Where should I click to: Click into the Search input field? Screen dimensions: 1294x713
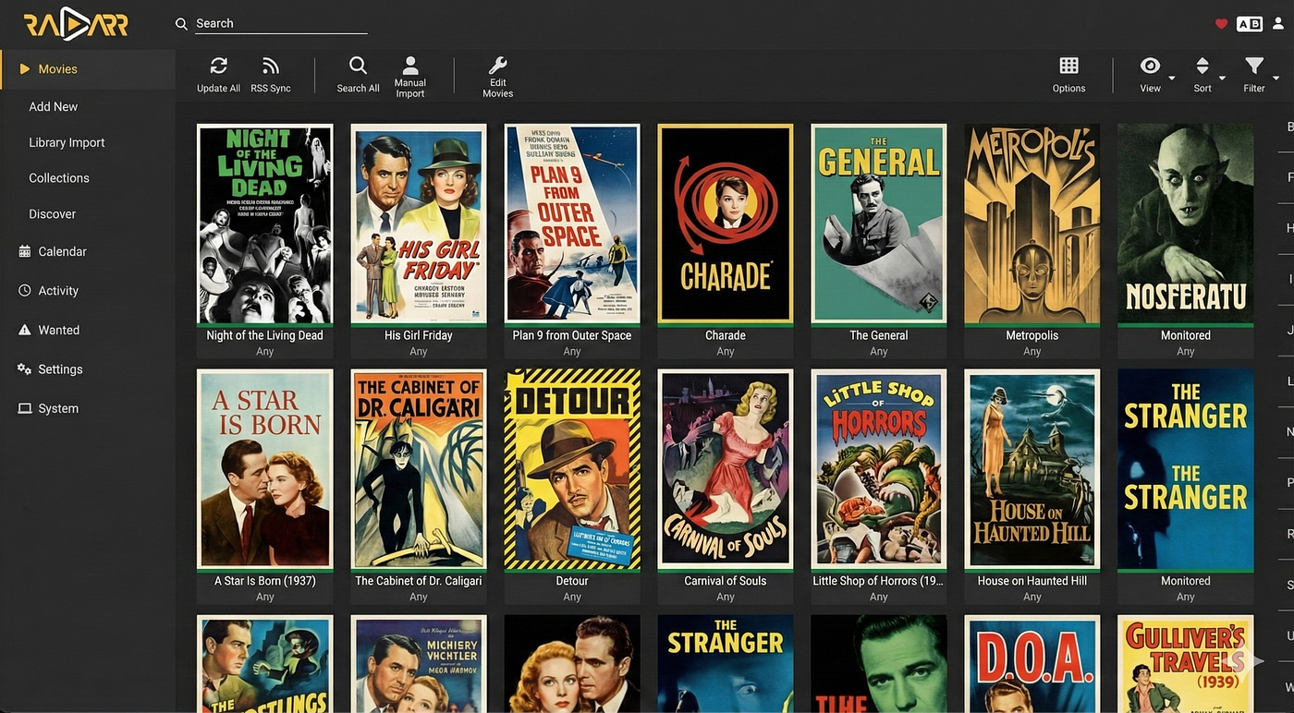(x=281, y=23)
